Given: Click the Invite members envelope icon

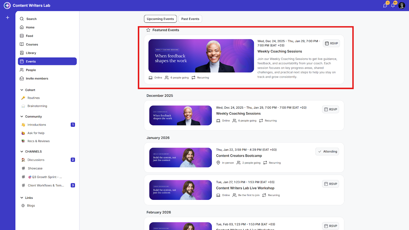Looking at the screenshot, I should (x=22, y=78).
